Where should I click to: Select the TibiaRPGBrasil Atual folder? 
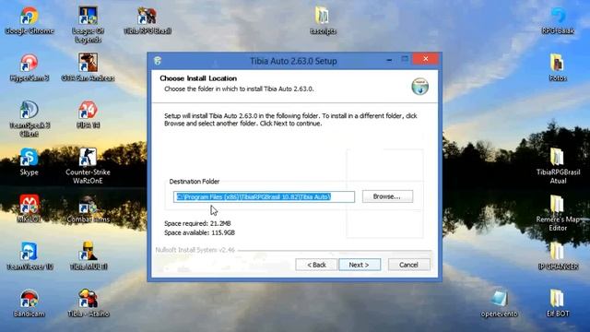[x=558, y=166]
